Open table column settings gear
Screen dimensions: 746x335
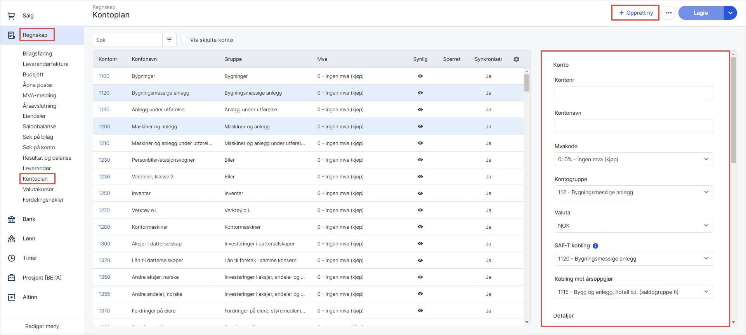516,59
